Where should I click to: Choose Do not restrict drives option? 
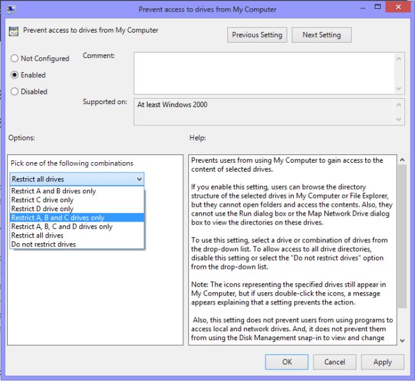coord(77,244)
